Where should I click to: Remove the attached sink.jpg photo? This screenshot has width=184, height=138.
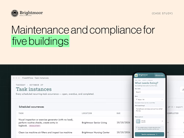click(162, 121)
